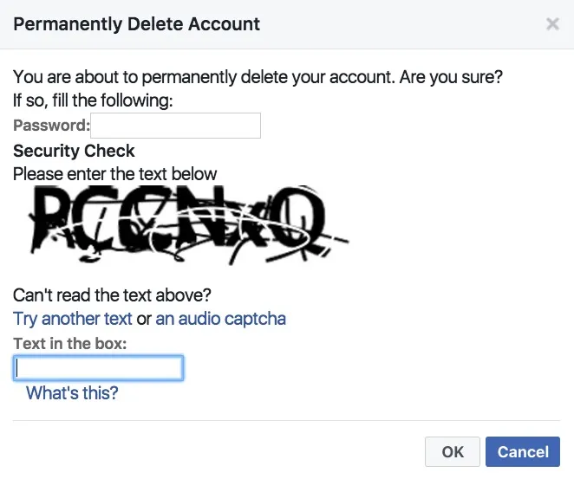Click the Please enter the text below instruction
Screen dimensions: 574x479
[x=115, y=174]
